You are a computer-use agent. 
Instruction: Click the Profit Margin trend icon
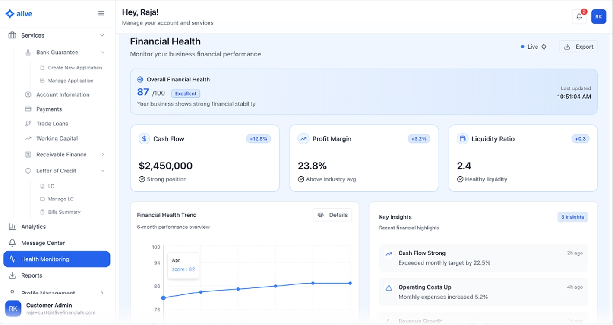click(x=303, y=139)
